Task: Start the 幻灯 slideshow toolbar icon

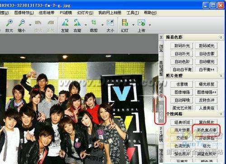Action: (125, 23)
